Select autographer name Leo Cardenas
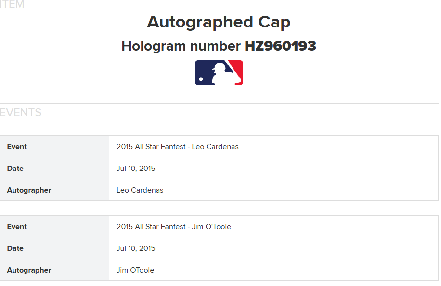Image resolution: width=441 pixels, height=286 pixels. click(140, 190)
